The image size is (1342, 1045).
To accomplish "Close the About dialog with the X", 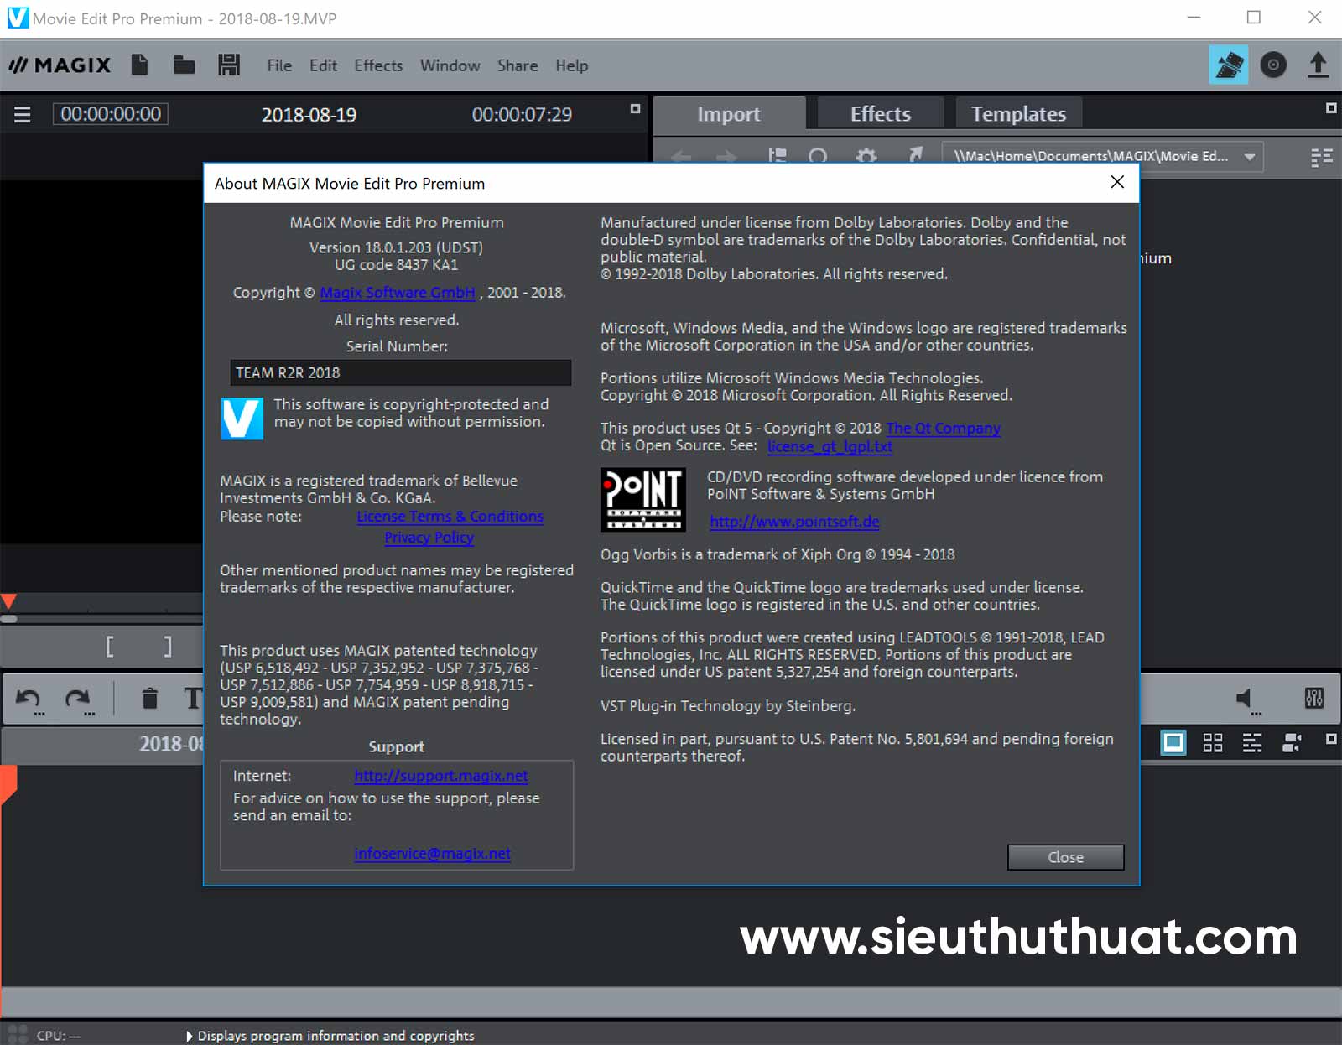I will tap(1117, 182).
